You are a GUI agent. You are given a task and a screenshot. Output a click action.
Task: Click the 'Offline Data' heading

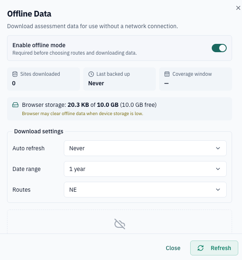click(x=29, y=14)
